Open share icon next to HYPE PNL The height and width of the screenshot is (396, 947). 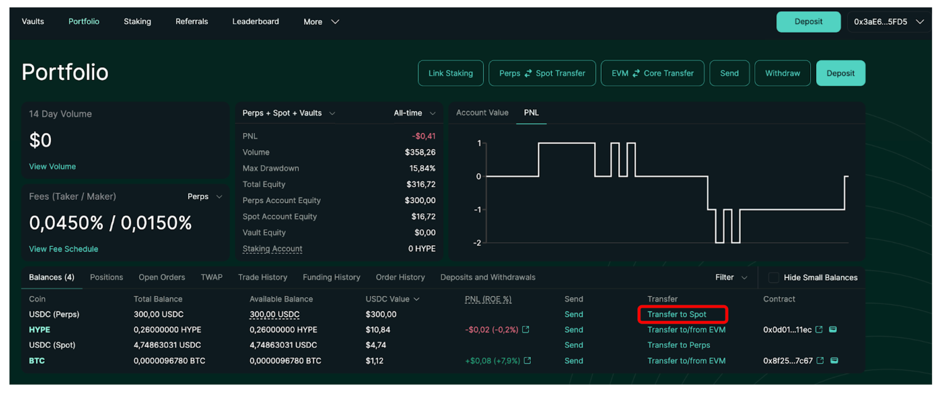click(526, 330)
